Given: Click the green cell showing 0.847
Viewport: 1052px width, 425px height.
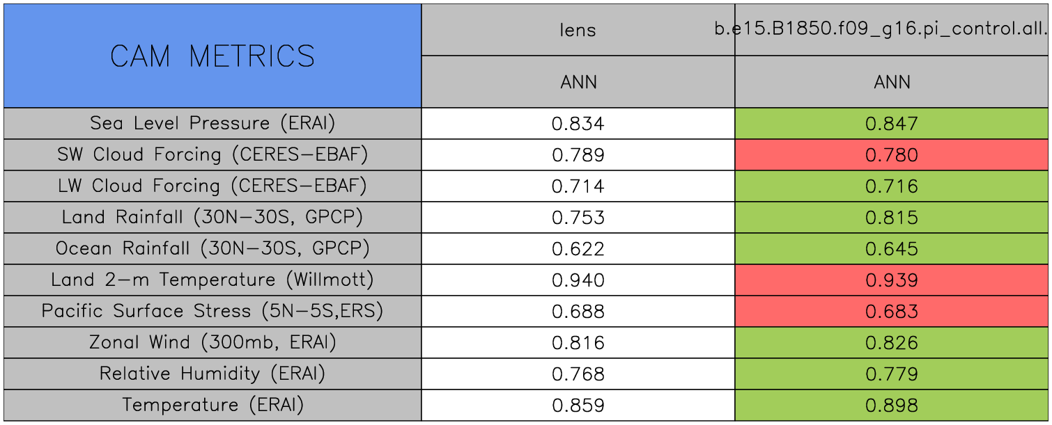Looking at the screenshot, I should pos(892,124).
